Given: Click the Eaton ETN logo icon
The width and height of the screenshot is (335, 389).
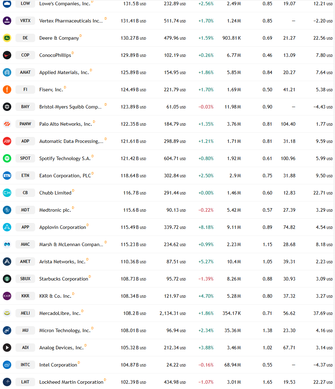Looking at the screenshot, I should 7,176.
